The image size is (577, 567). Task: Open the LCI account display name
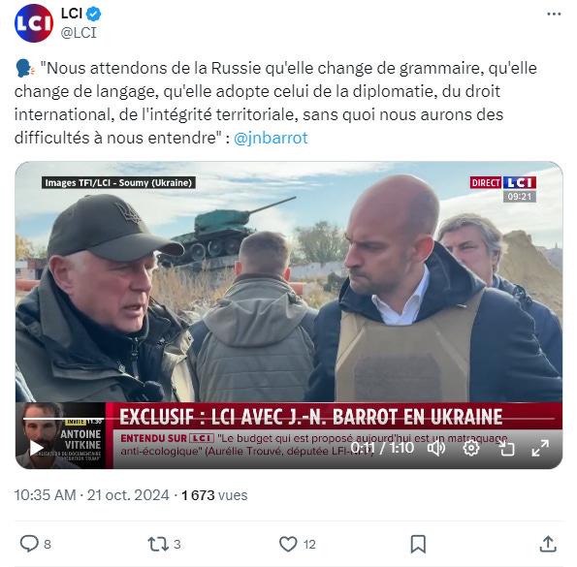(72, 14)
